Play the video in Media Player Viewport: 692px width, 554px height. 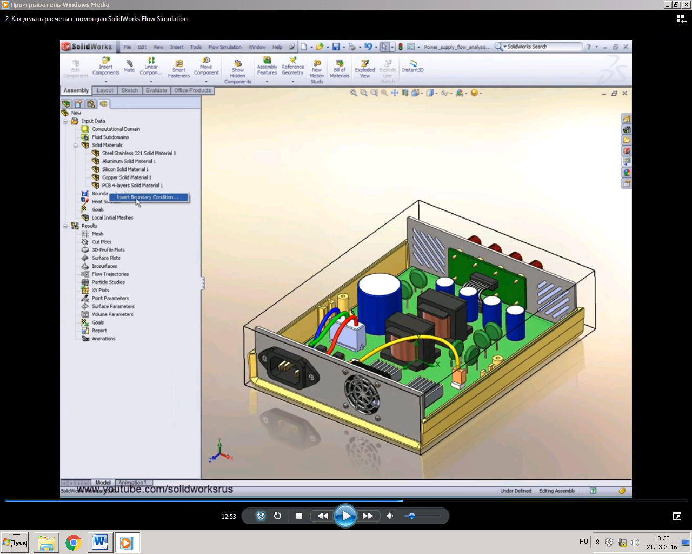tap(345, 516)
